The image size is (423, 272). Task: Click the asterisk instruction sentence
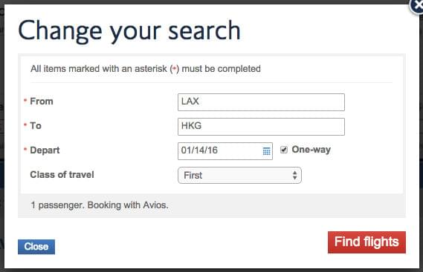click(146, 69)
